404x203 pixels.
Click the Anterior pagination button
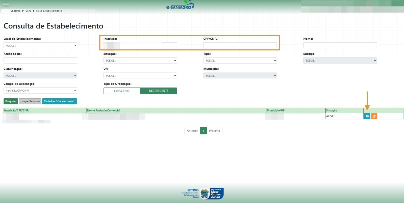[192, 131]
